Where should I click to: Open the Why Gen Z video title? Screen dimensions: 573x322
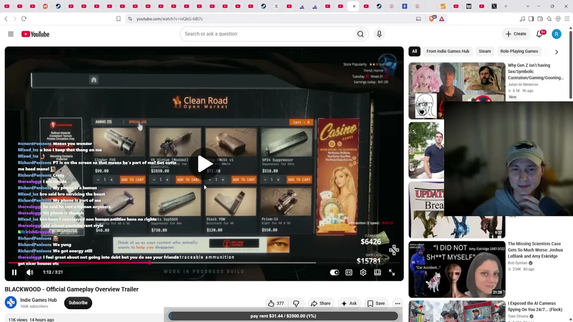[535, 72]
